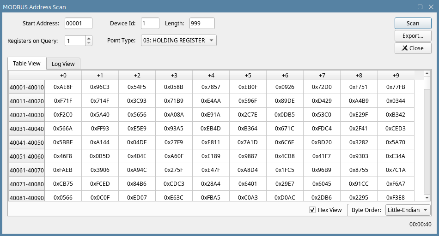This screenshot has height=236, width=439.
Task: Click cell with value 0xFAEB
Action: 63,170
